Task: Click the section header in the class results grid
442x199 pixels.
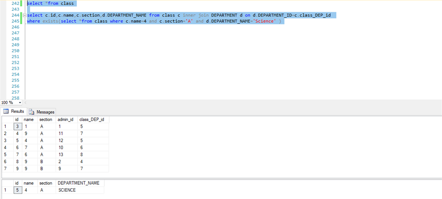Action: point(47,120)
